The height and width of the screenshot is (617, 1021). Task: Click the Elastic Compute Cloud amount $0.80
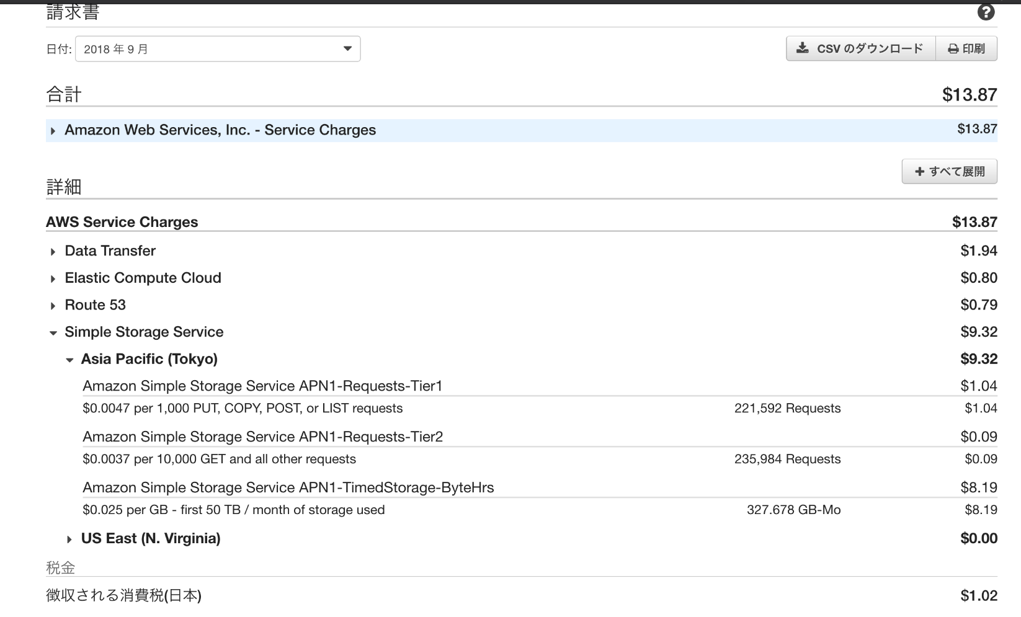(x=979, y=278)
